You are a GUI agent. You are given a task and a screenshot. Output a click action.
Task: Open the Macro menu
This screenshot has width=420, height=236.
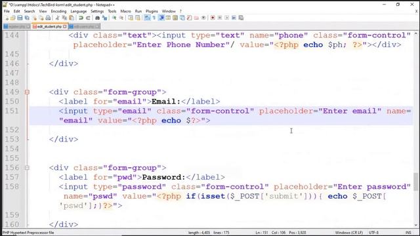[x=125, y=11]
